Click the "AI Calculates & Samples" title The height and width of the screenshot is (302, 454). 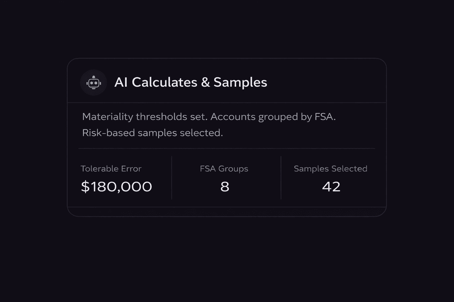[x=191, y=82]
